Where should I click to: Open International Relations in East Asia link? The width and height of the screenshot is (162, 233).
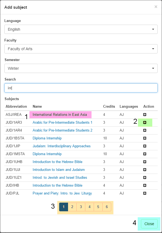pos(60,115)
